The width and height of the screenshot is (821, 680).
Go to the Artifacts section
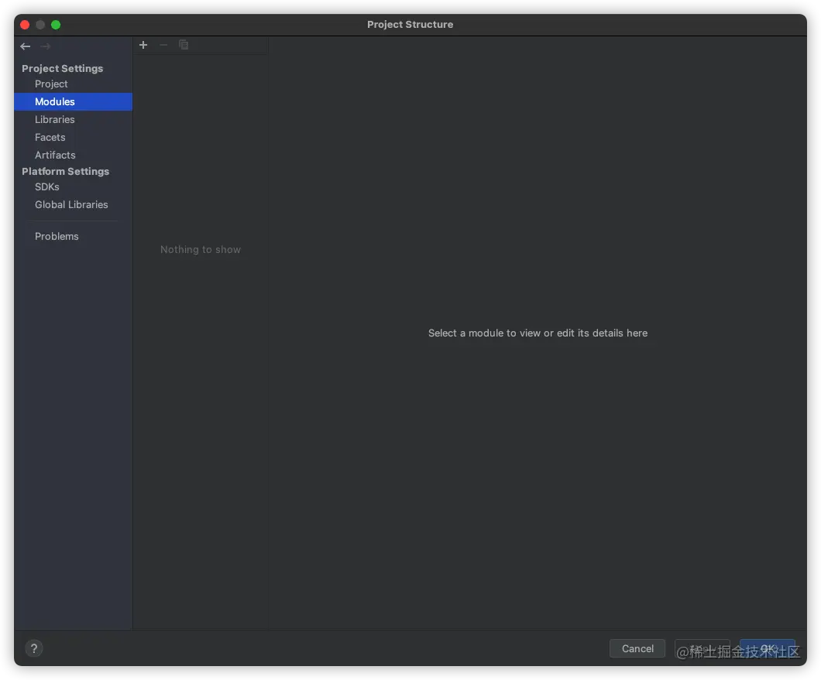pyautogui.click(x=55, y=155)
